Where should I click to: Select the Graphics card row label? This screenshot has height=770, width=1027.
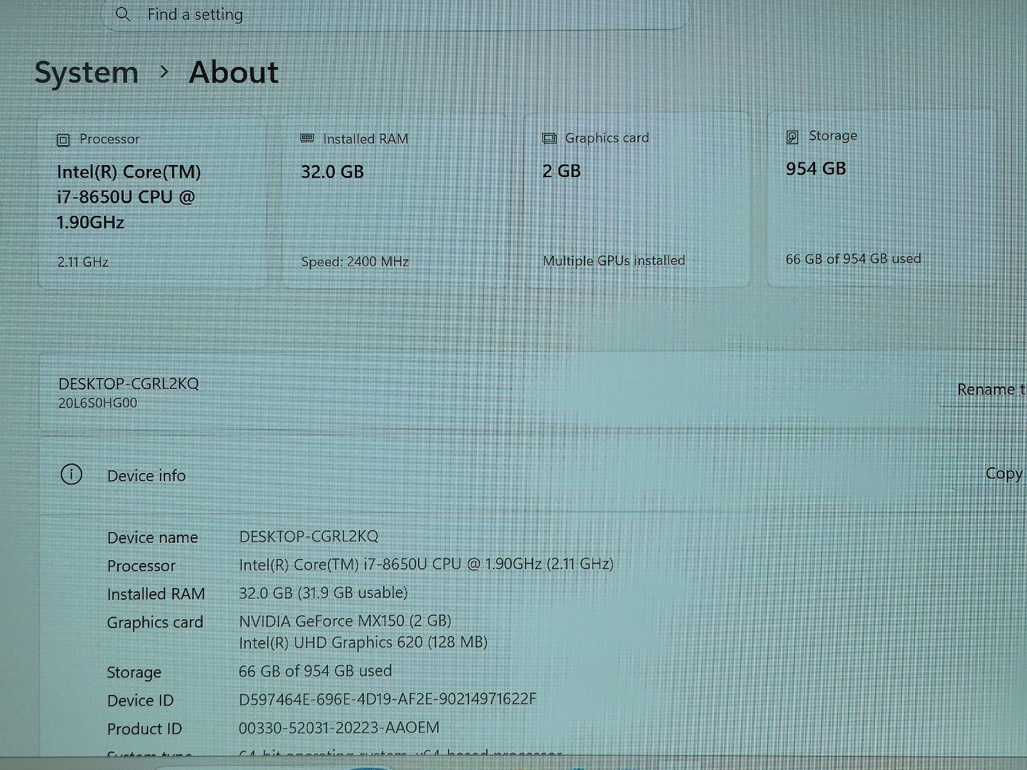(x=155, y=622)
